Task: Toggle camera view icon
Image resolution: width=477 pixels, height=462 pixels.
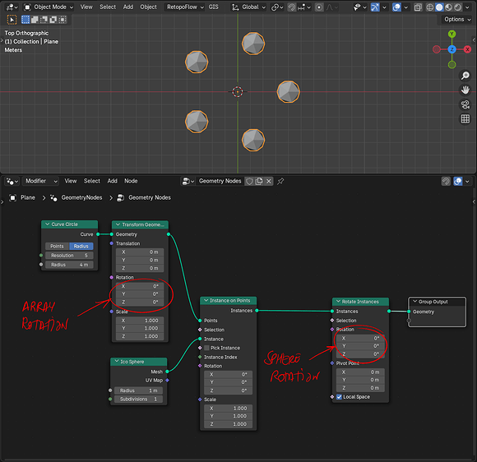Action: [465, 104]
